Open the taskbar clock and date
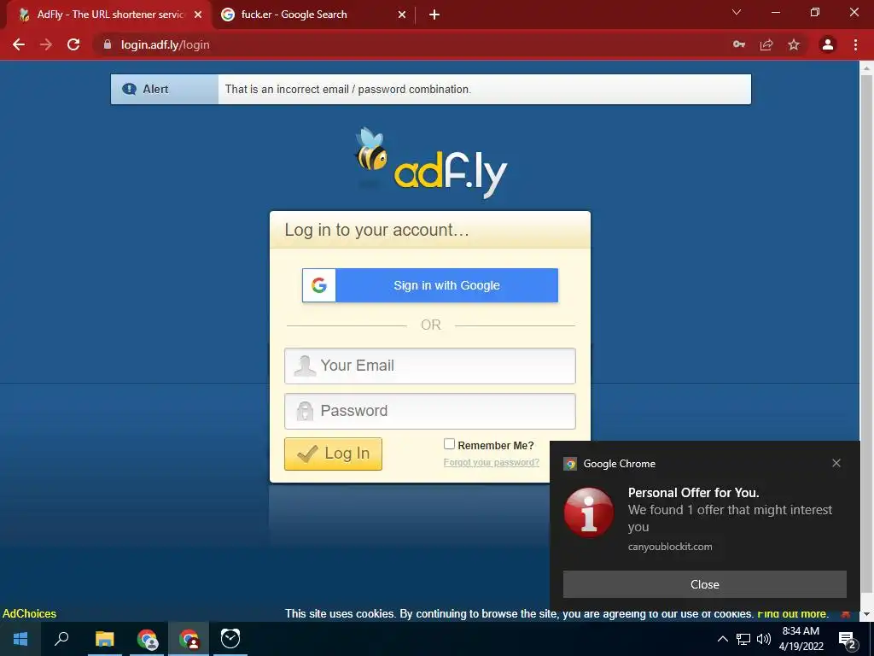The height and width of the screenshot is (656, 874). point(801,639)
